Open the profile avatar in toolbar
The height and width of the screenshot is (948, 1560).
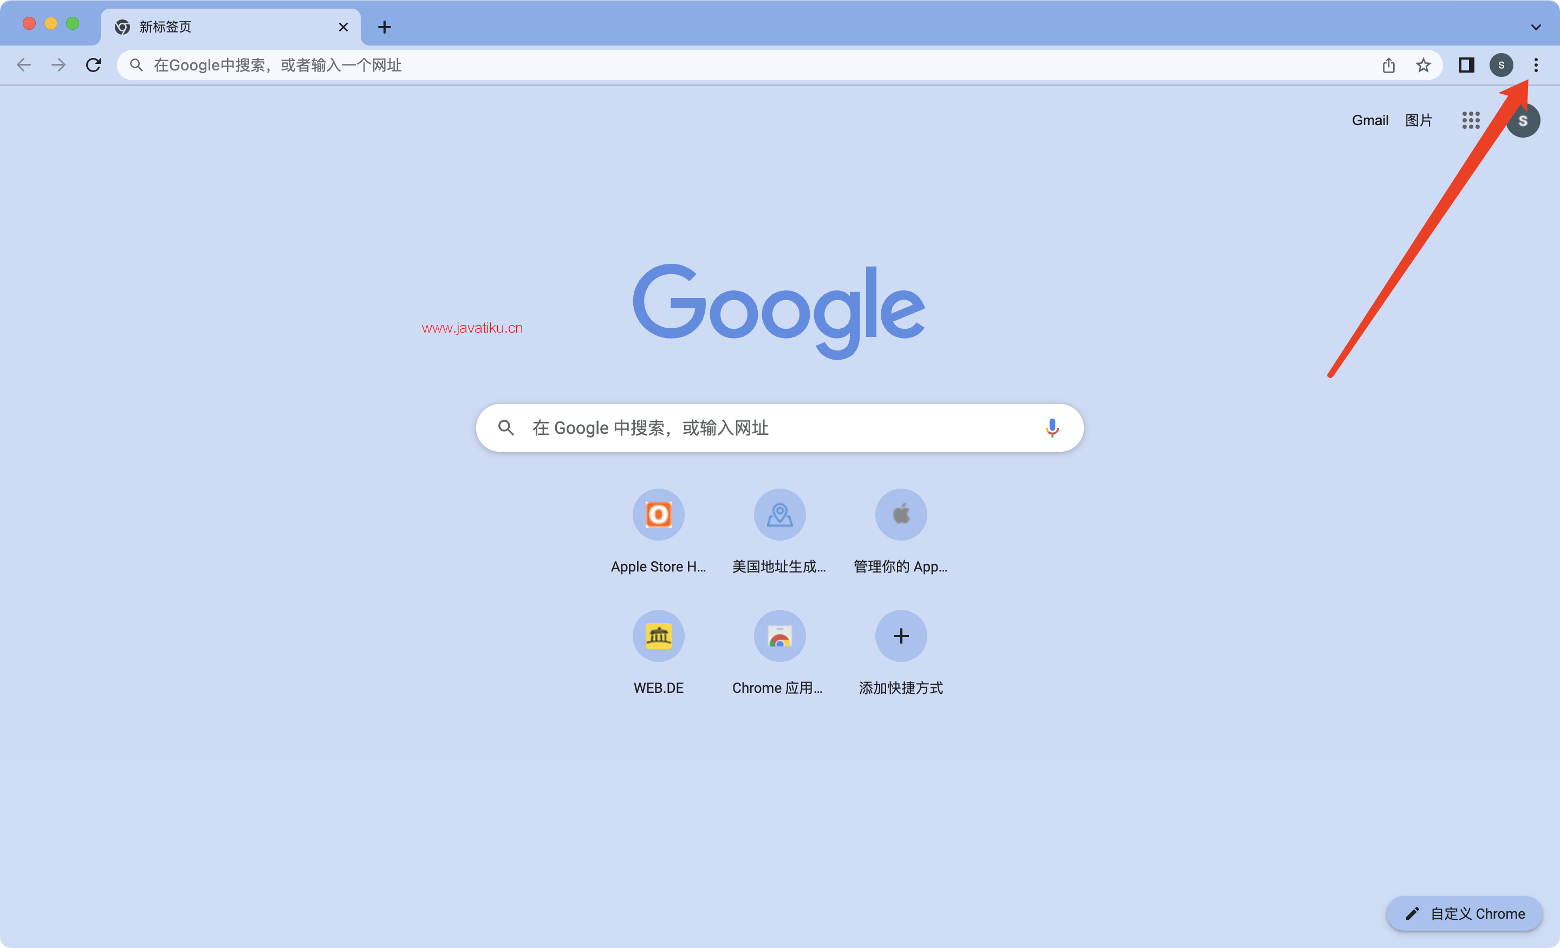pyautogui.click(x=1501, y=64)
